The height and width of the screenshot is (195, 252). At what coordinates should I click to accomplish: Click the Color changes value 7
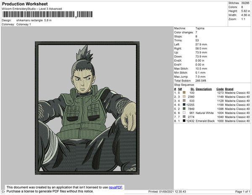click(x=196, y=32)
